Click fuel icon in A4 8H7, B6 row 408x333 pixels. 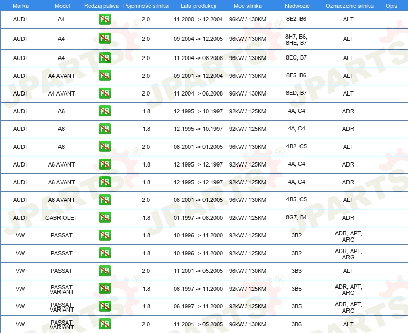pyautogui.click(x=104, y=38)
